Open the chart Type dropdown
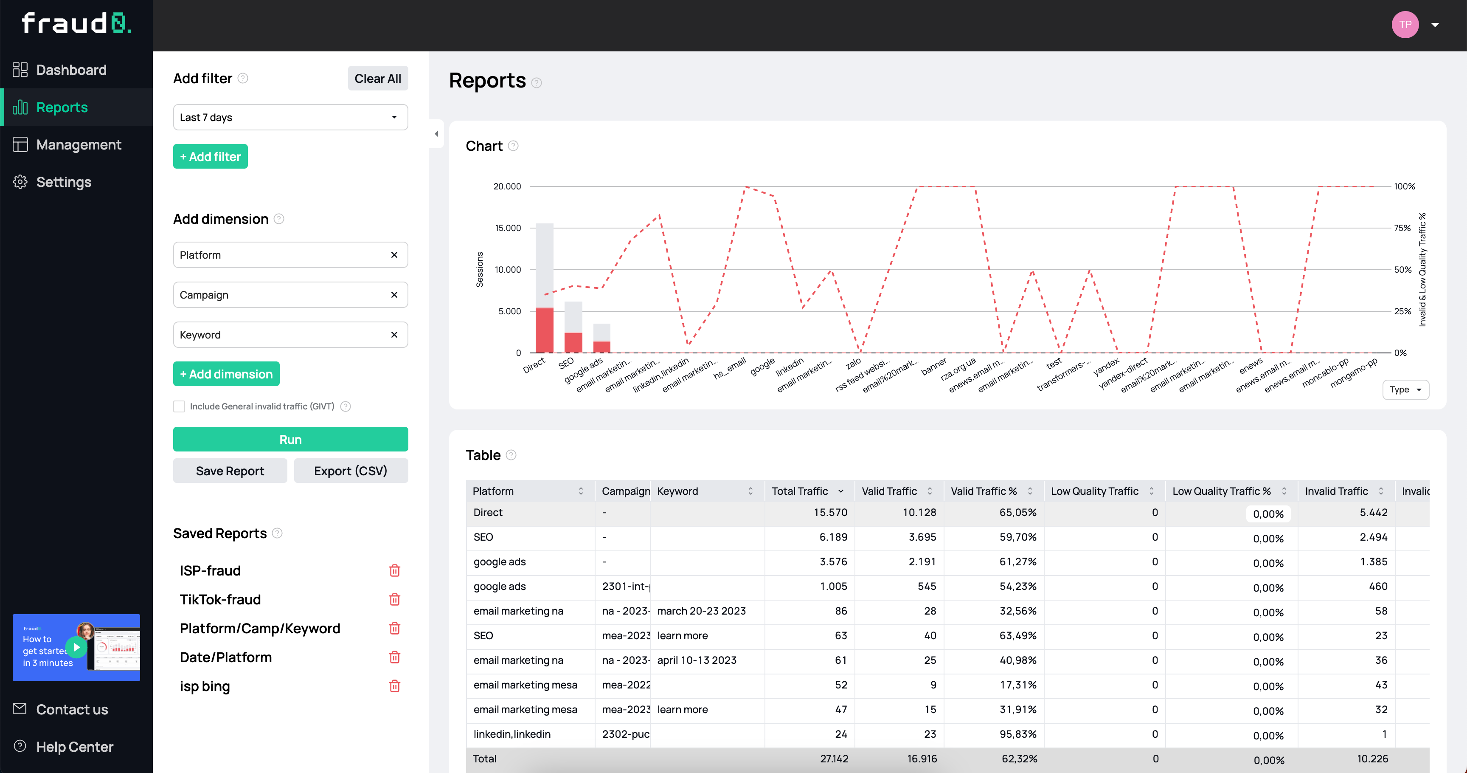1467x773 pixels. point(1405,389)
